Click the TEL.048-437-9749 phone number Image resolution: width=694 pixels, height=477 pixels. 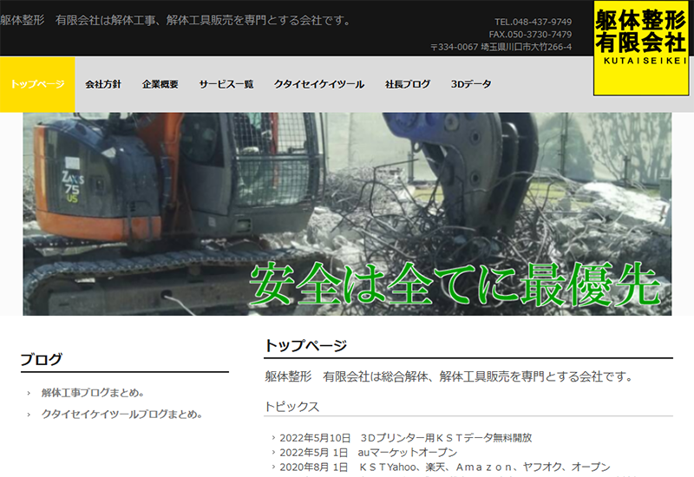point(533,22)
